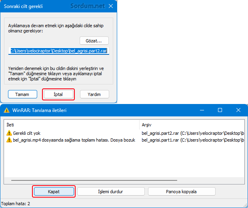Click warning icon beside bel_agrisi.mp4 error
Screen dimensions: 248x208
9,140
